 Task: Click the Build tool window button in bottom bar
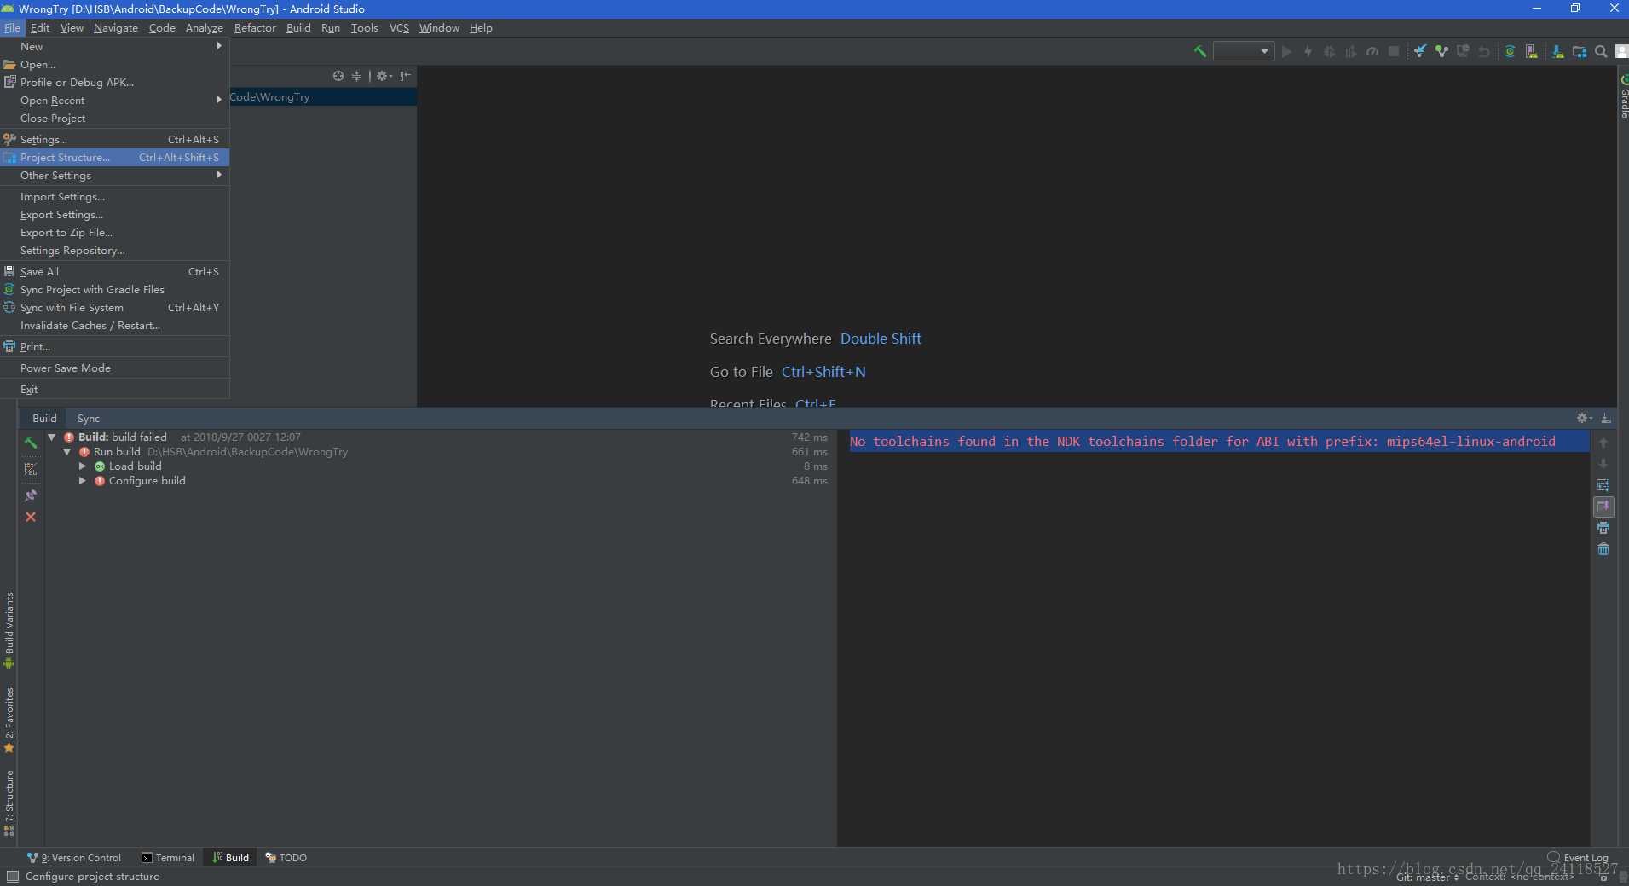pos(231,858)
